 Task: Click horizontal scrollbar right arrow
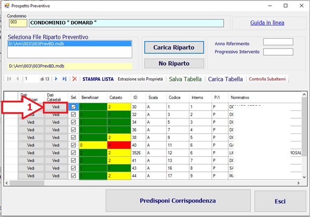coord(298,183)
